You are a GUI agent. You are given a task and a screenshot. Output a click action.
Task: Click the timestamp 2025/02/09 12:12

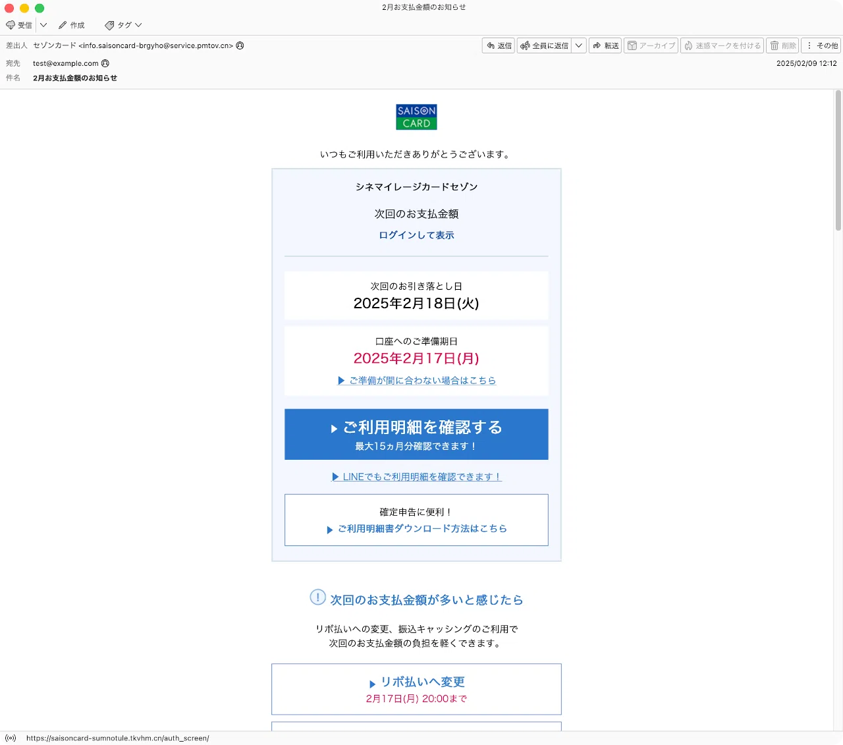click(x=807, y=63)
